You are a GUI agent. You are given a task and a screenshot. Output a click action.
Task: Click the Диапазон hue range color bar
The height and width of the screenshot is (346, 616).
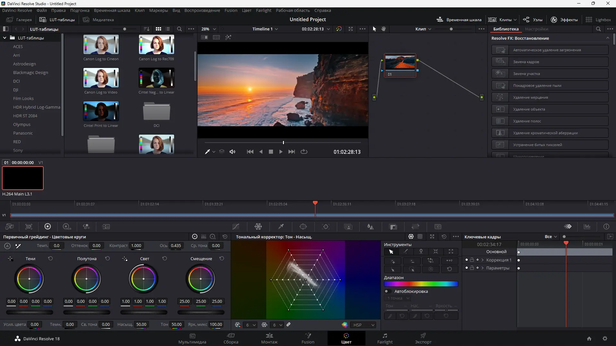coord(421,284)
